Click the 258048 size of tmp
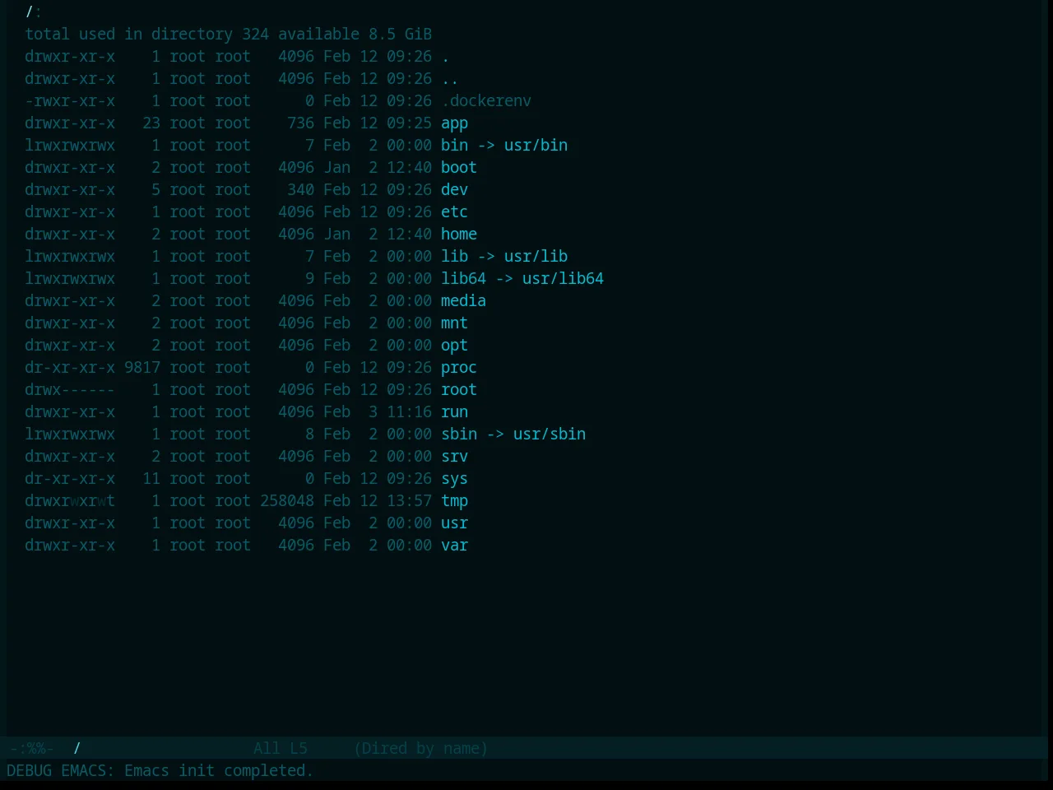The image size is (1053, 790). click(287, 500)
